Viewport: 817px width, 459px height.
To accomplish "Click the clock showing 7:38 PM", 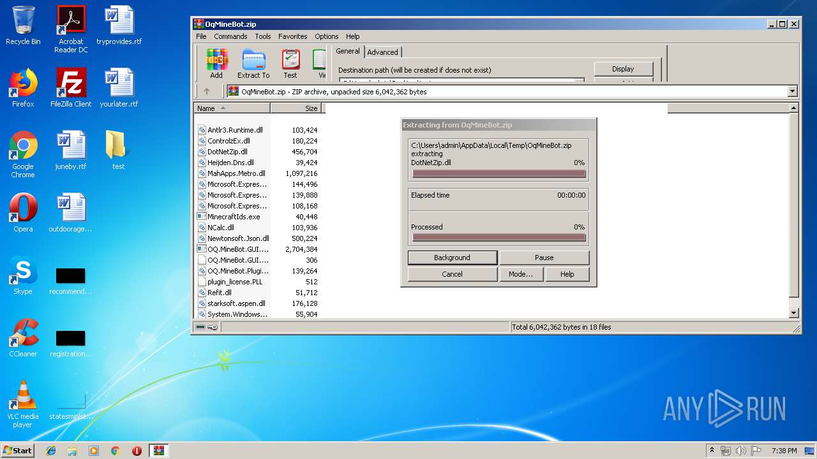I will coord(784,451).
